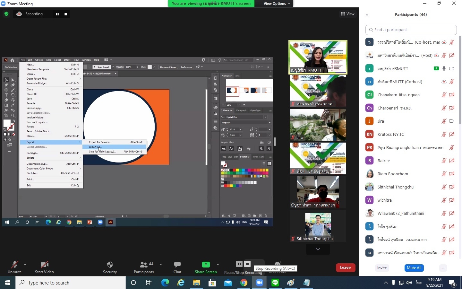Click the green Share Screen icon
The image size is (462, 289).
click(x=206, y=265)
